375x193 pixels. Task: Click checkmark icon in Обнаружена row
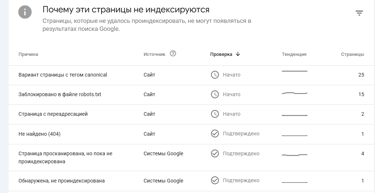point(215,180)
